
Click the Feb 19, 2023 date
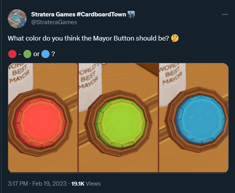(x=50, y=184)
